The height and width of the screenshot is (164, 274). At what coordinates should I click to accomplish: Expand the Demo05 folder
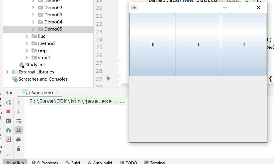[33, 29]
